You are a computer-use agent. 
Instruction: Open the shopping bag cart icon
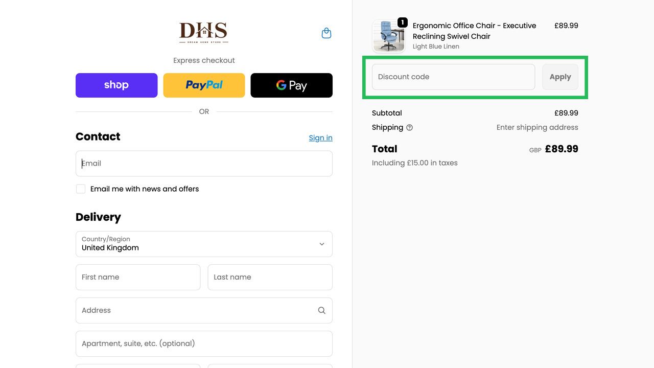pos(326,32)
